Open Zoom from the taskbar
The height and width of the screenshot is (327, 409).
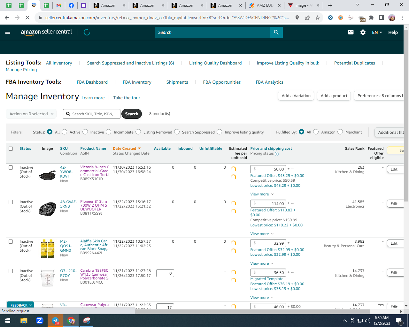40,321
